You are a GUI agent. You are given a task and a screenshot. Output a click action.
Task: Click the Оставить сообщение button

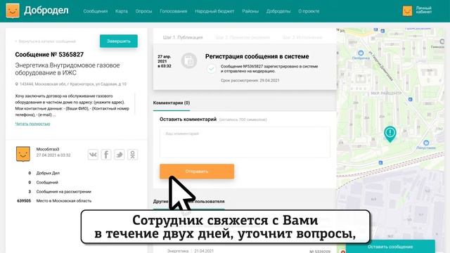click(x=390, y=247)
